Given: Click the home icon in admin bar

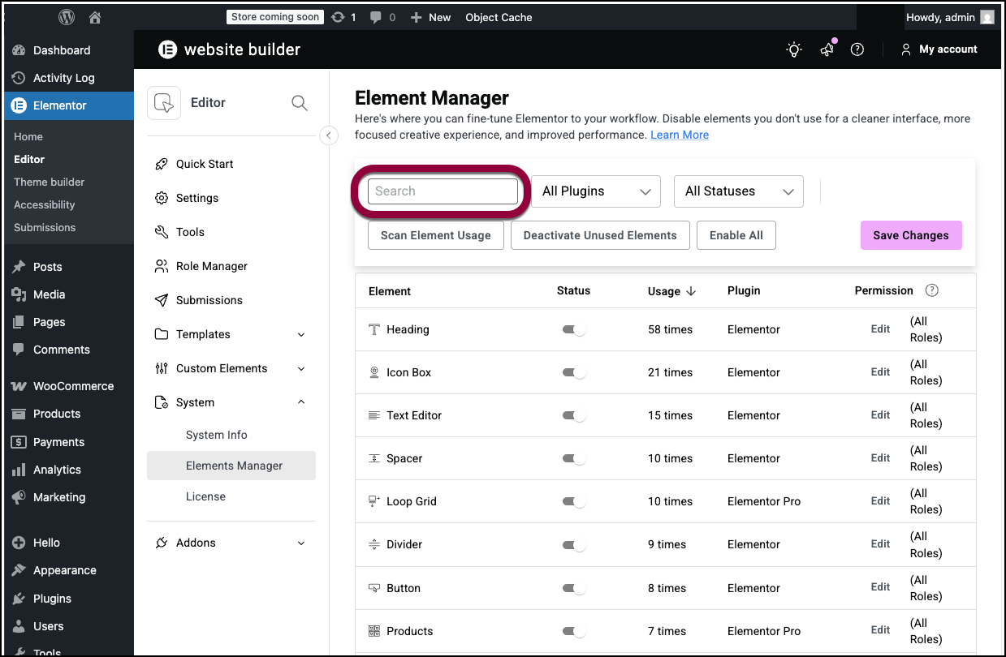Looking at the screenshot, I should coord(95,17).
